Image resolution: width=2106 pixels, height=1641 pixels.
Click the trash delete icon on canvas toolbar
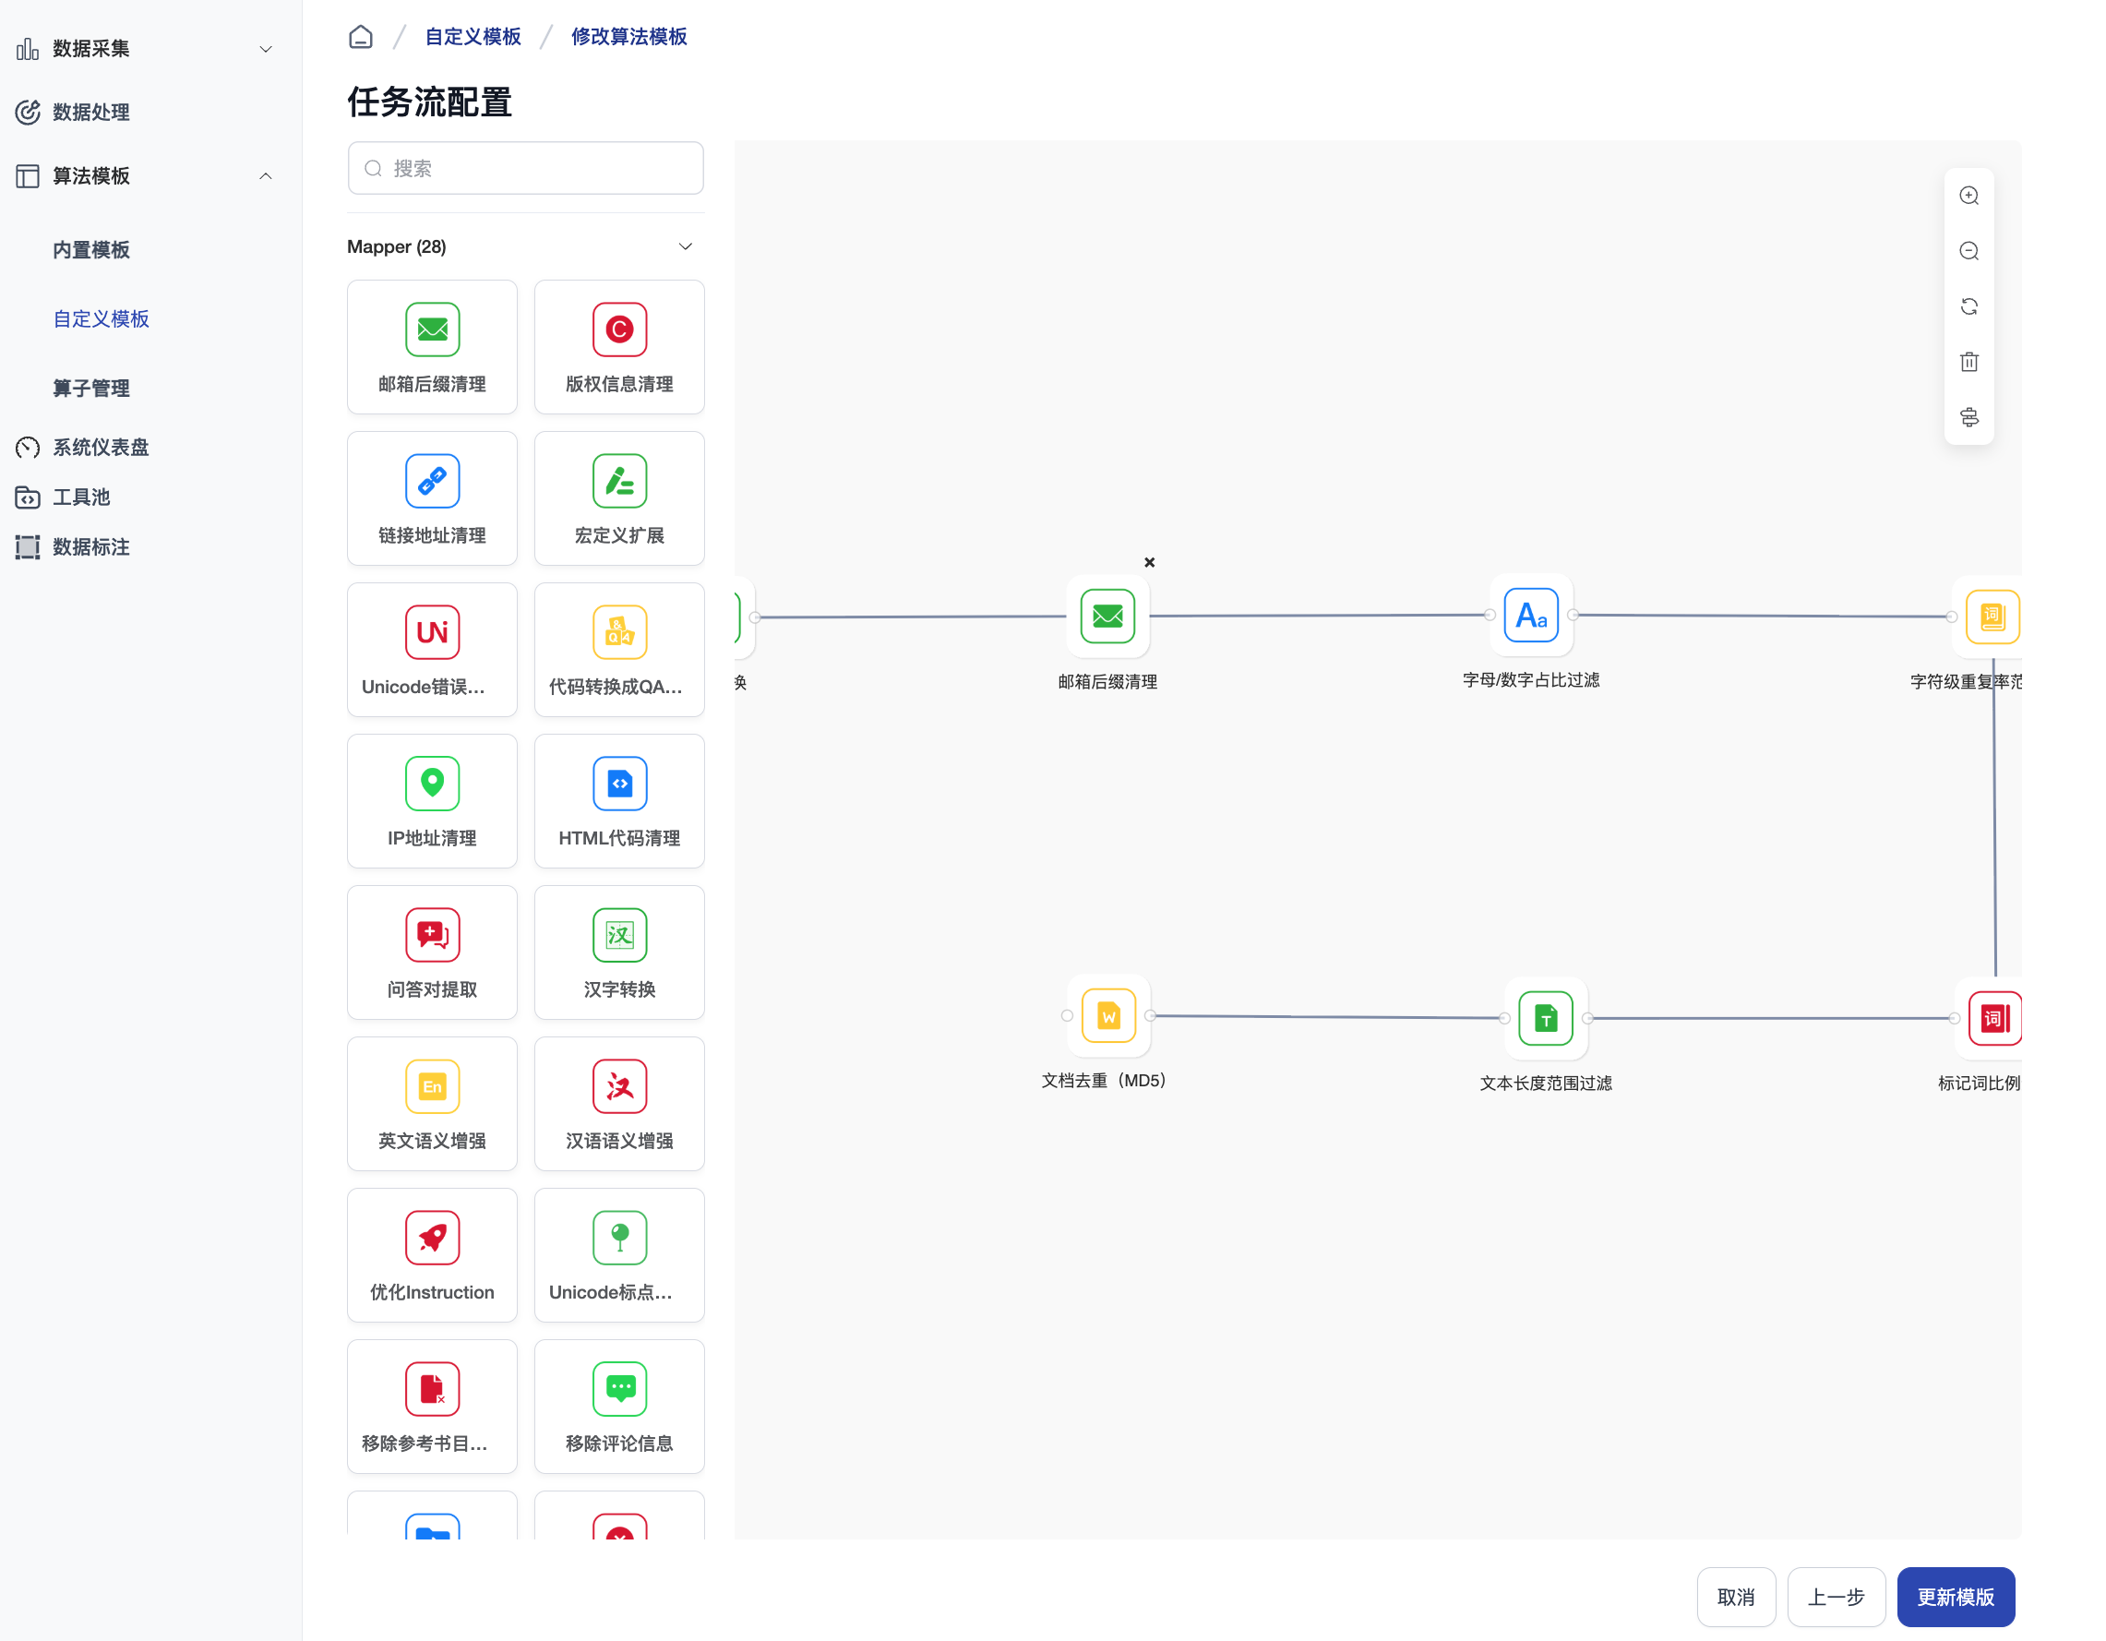(x=1968, y=362)
